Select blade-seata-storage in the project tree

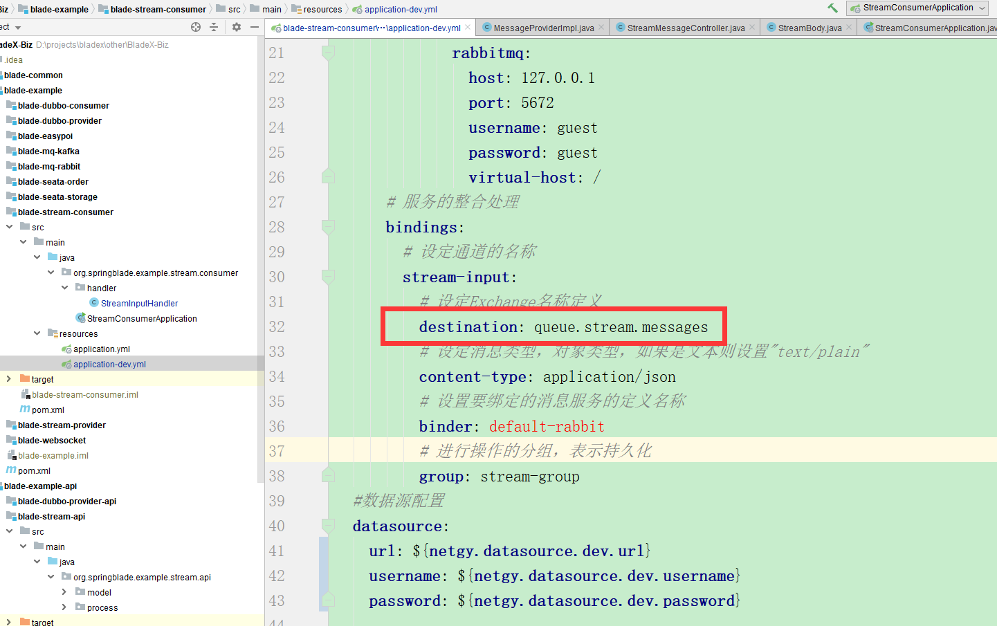[57, 196]
